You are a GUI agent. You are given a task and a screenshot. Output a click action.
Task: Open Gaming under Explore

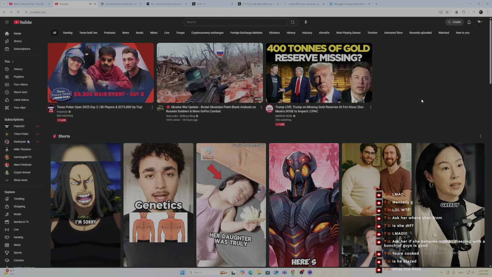click(18, 237)
